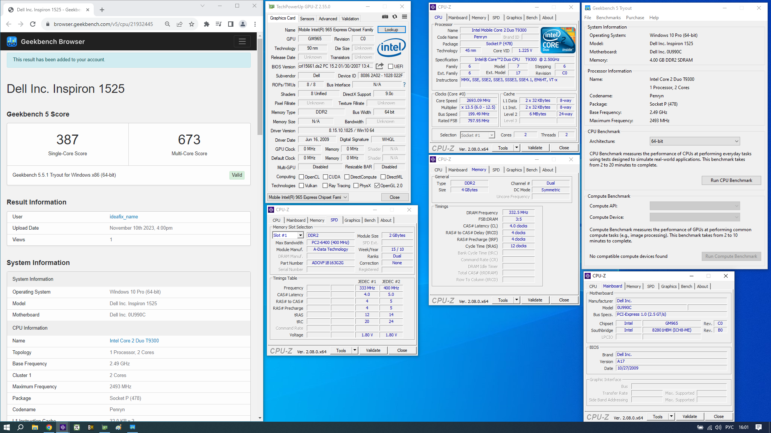This screenshot has width=771, height=433.
Task: Open the Compute API dropdown
Action: [x=695, y=206]
